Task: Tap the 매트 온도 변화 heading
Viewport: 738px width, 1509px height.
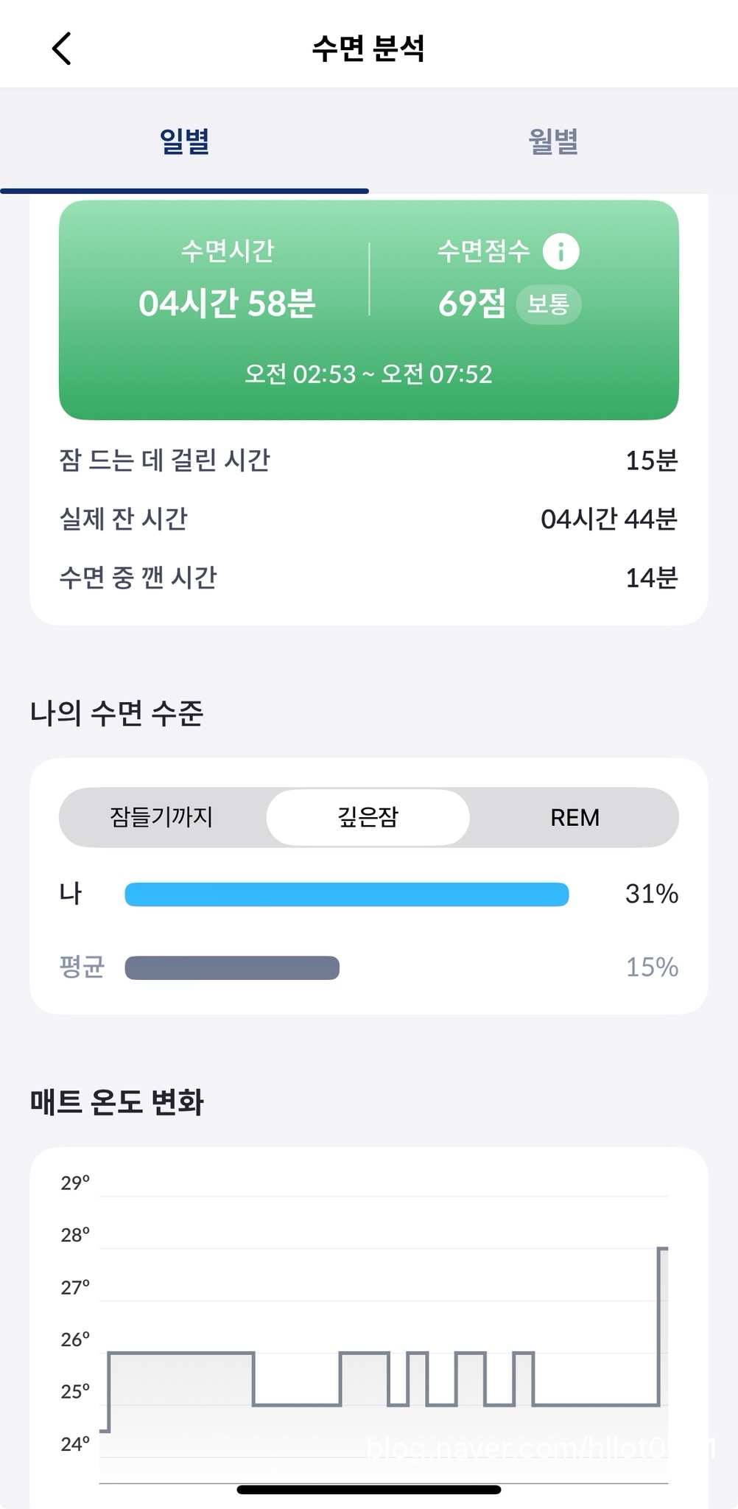Action: tap(116, 1102)
